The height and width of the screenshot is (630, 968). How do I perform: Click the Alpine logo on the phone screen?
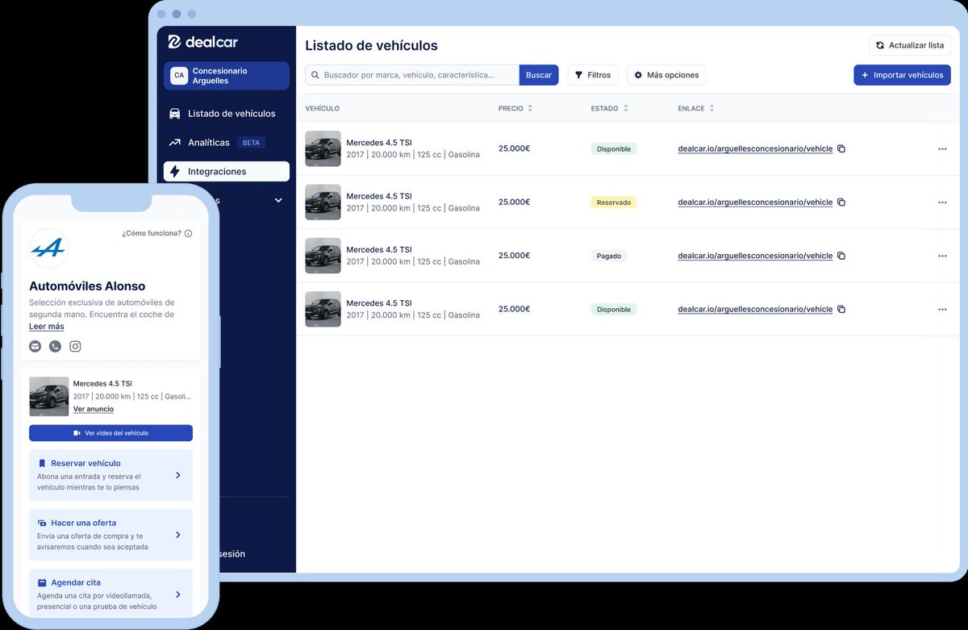coord(49,249)
